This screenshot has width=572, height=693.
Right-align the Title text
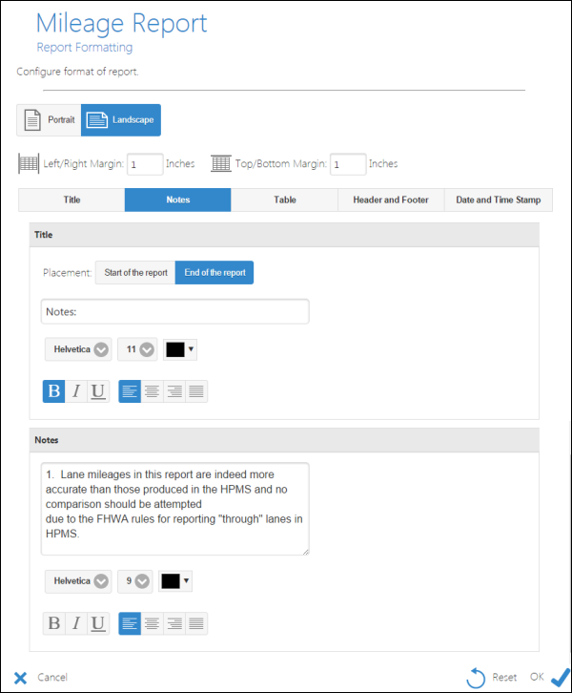pos(174,390)
